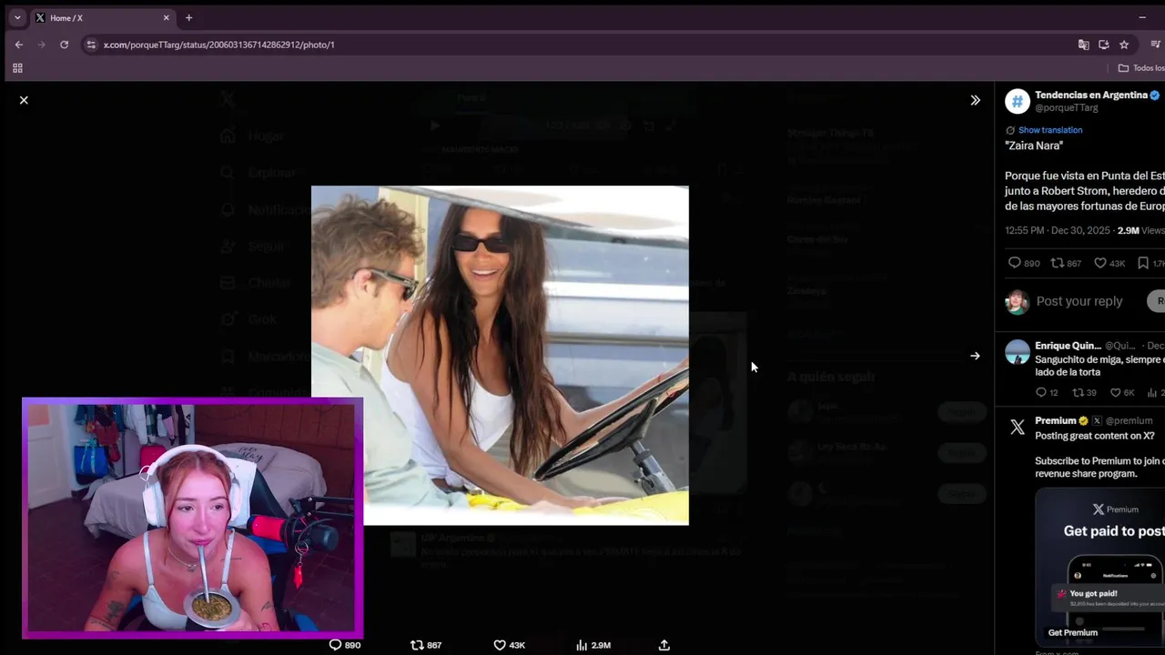This screenshot has height=655, width=1165.
Task: Close the photo viewer with the X
Action: click(24, 100)
